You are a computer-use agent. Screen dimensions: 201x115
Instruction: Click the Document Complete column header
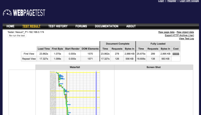[118, 44]
